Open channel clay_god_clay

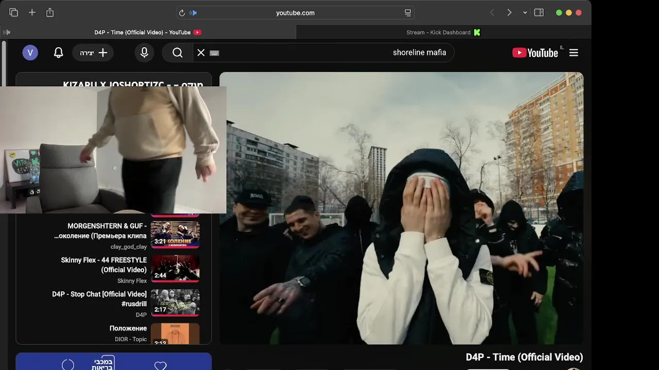(x=129, y=247)
